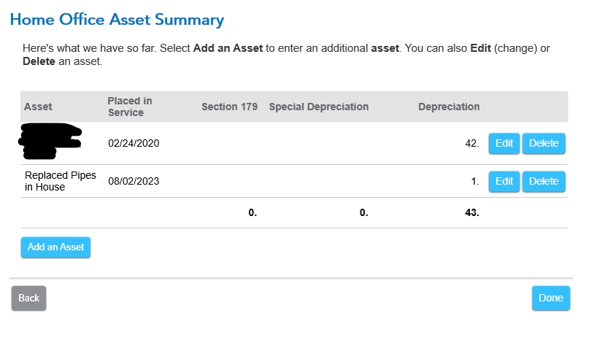Delete the asset placed in service 02/24/2020
This screenshot has height=343, width=602.
click(x=544, y=143)
